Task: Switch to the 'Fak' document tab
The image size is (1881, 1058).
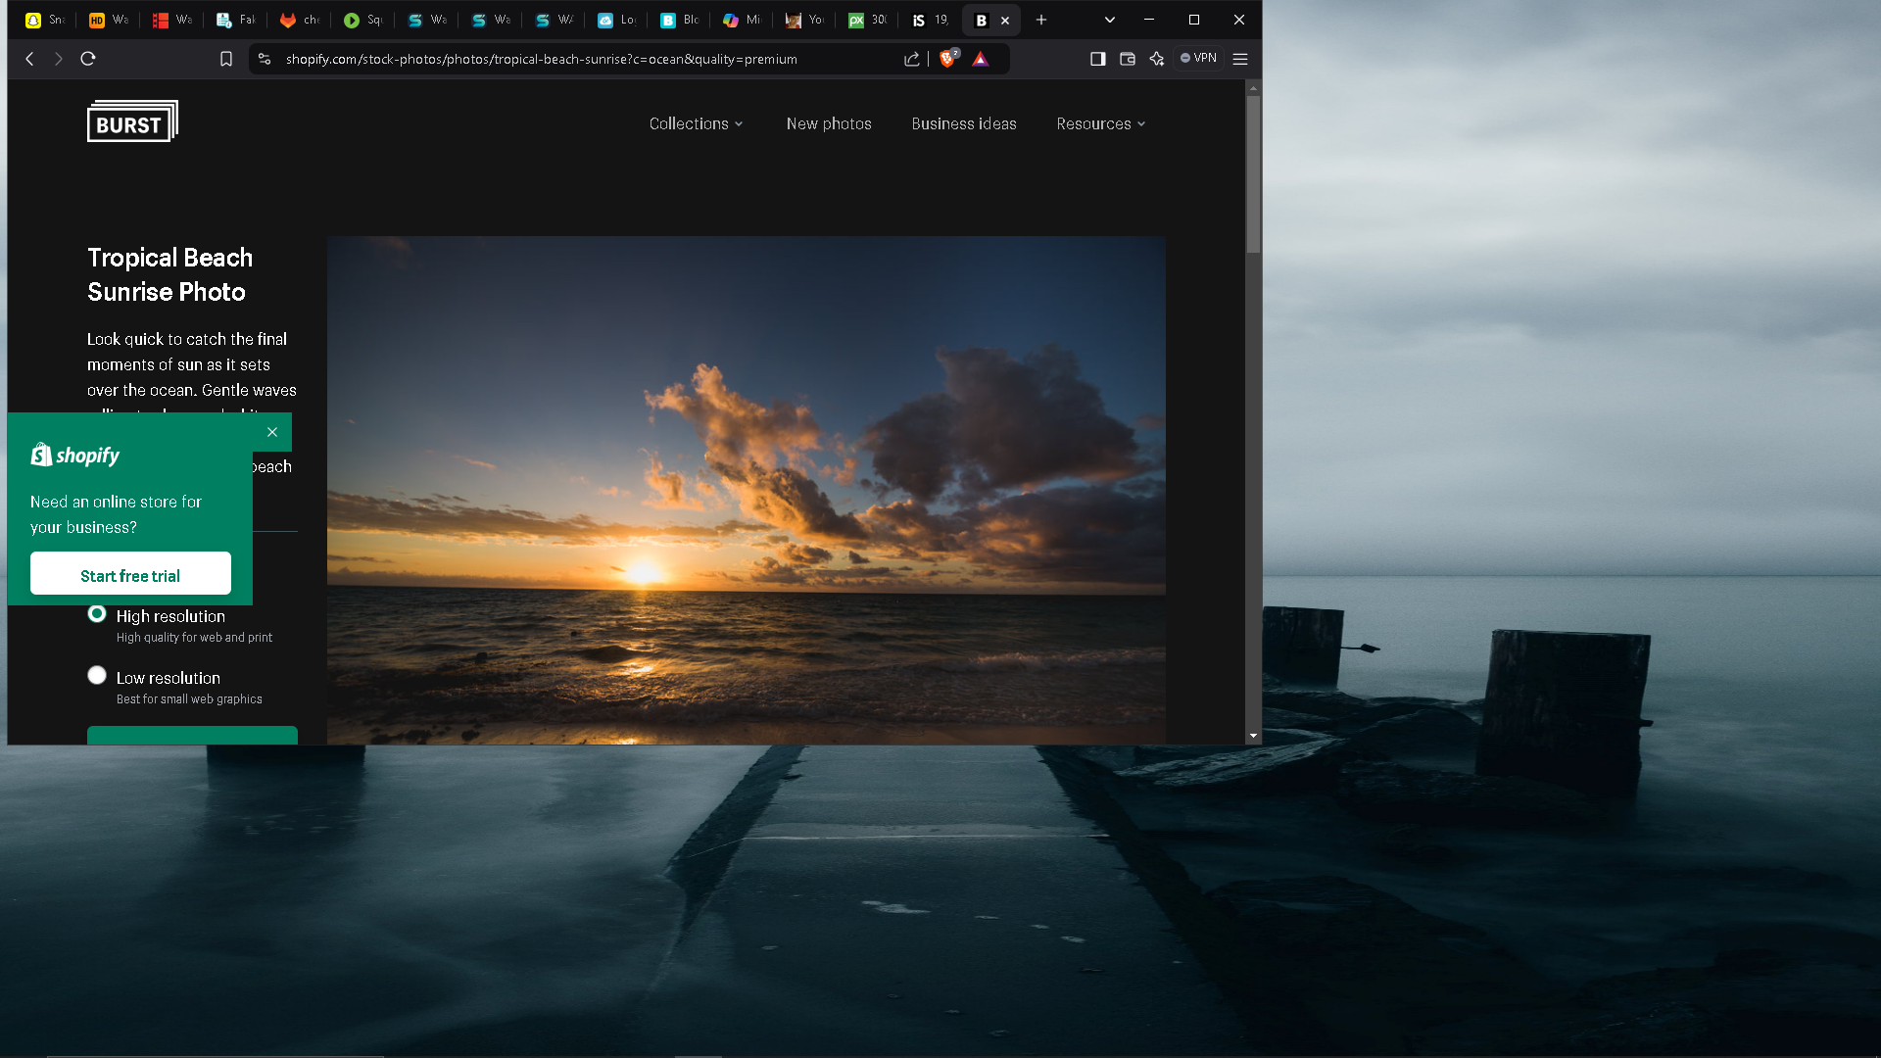Action: [x=236, y=20]
